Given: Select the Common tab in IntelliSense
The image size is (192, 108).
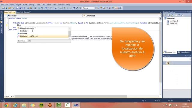Looking at the screenshot, I should pos(22,41).
